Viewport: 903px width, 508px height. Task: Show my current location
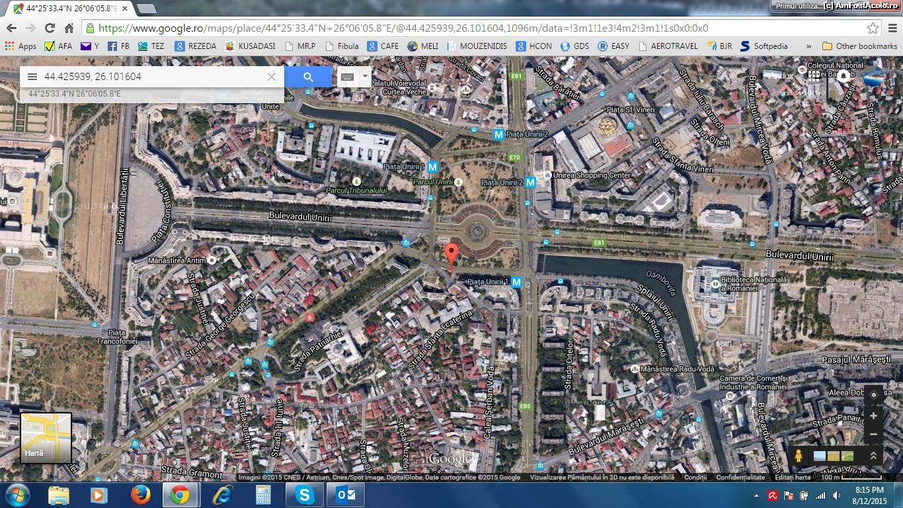pyautogui.click(x=873, y=396)
